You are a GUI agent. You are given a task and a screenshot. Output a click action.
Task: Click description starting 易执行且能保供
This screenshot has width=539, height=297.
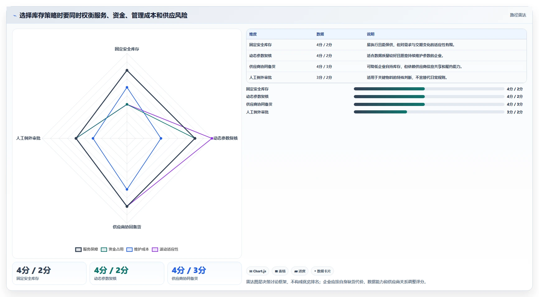[411, 45]
